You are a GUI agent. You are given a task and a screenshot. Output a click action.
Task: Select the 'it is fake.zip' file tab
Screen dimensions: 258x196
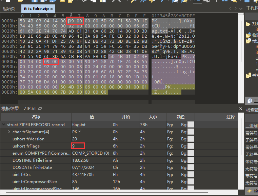pos(36,9)
